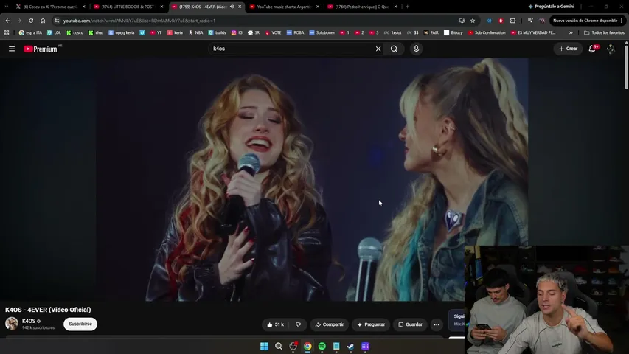Screen dimensions: 629x354
Task: Open Spotify from the taskbar
Action: pyautogui.click(x=322, y=346)
